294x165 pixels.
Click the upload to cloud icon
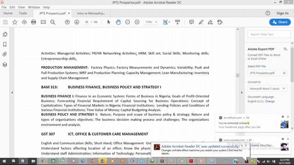click(24, 22)
